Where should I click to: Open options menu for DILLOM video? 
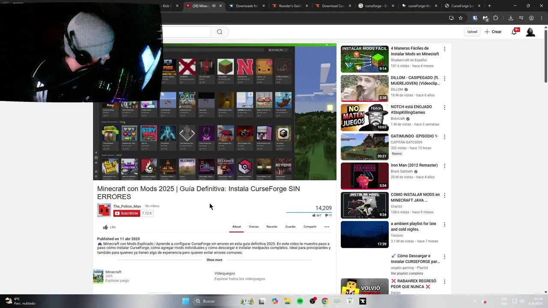444,78
